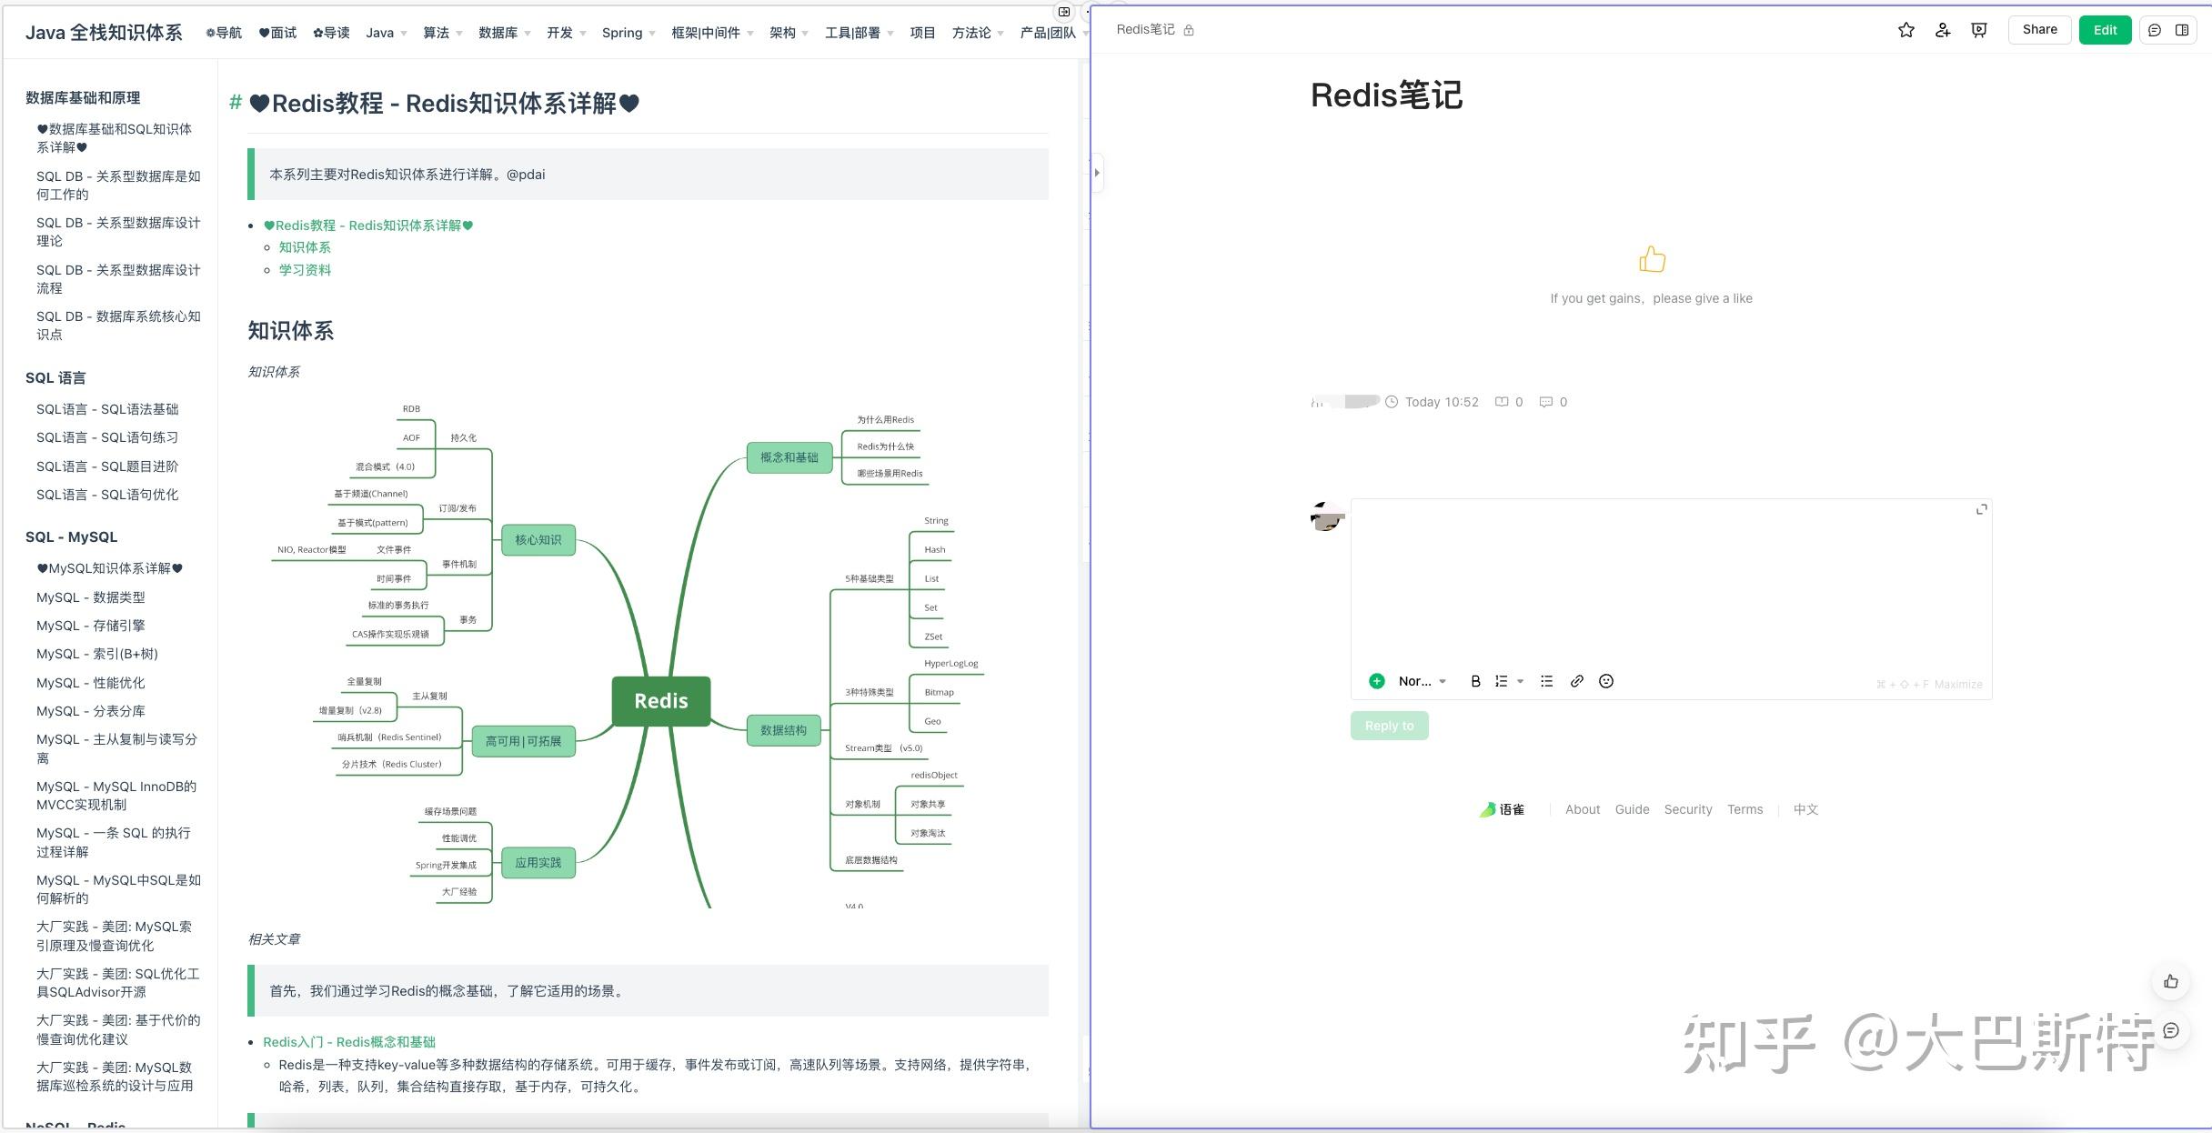Open MySQL - 分表分库 in sidebar

click(x=91, y=711)
